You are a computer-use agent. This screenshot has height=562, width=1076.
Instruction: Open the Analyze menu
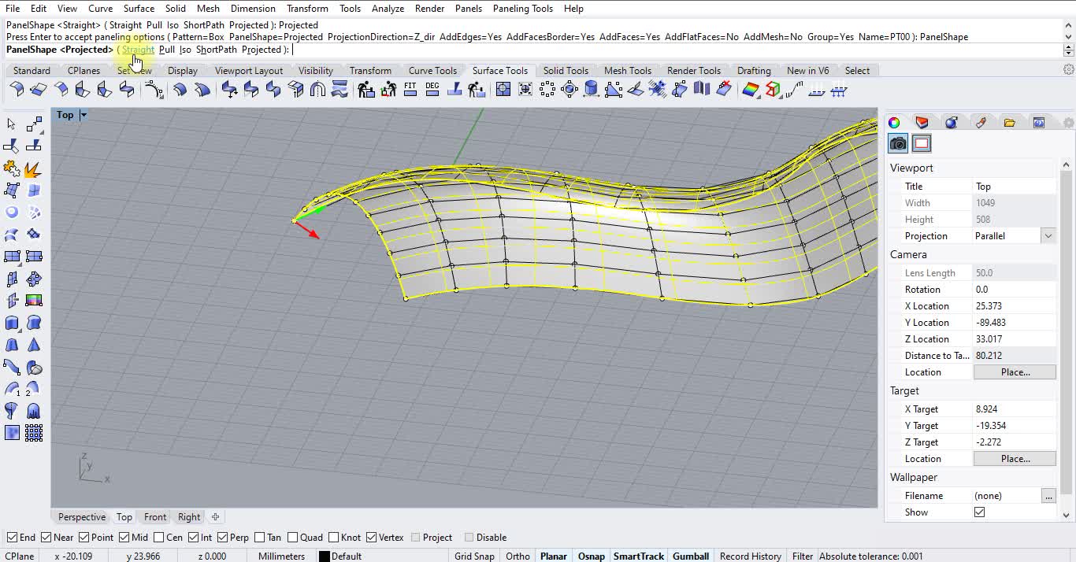click(x=388, y=9)
